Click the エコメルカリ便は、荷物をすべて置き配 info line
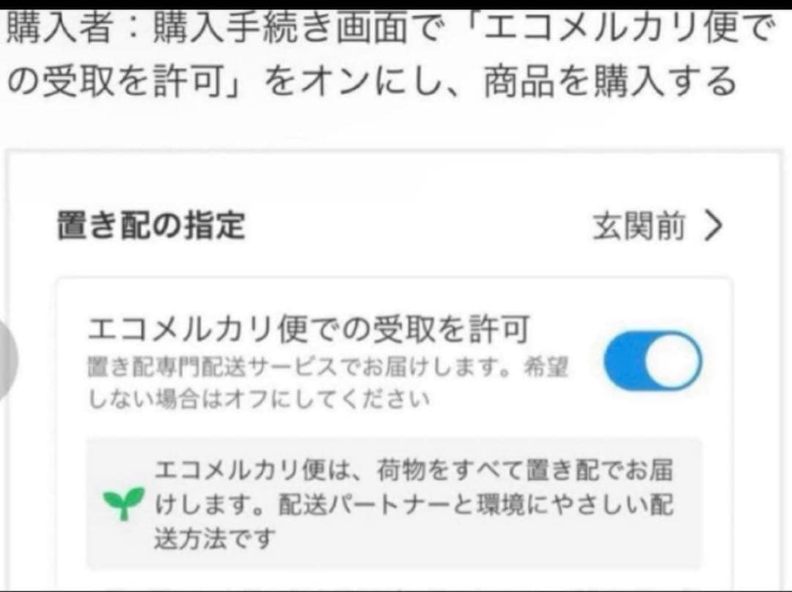Screen dimensions: 792x592 click(x=414, y=471)
